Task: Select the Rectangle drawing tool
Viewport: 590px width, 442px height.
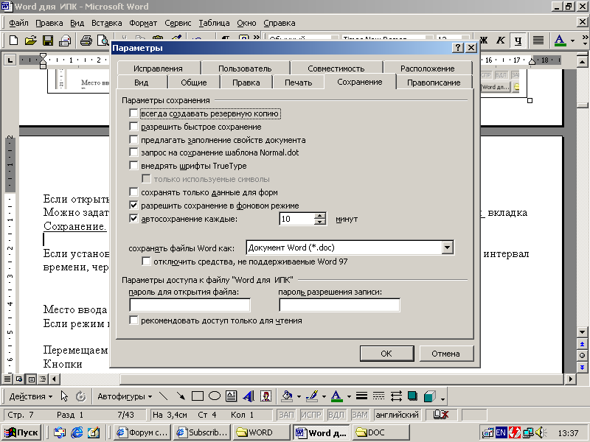Action: point(198,396)
